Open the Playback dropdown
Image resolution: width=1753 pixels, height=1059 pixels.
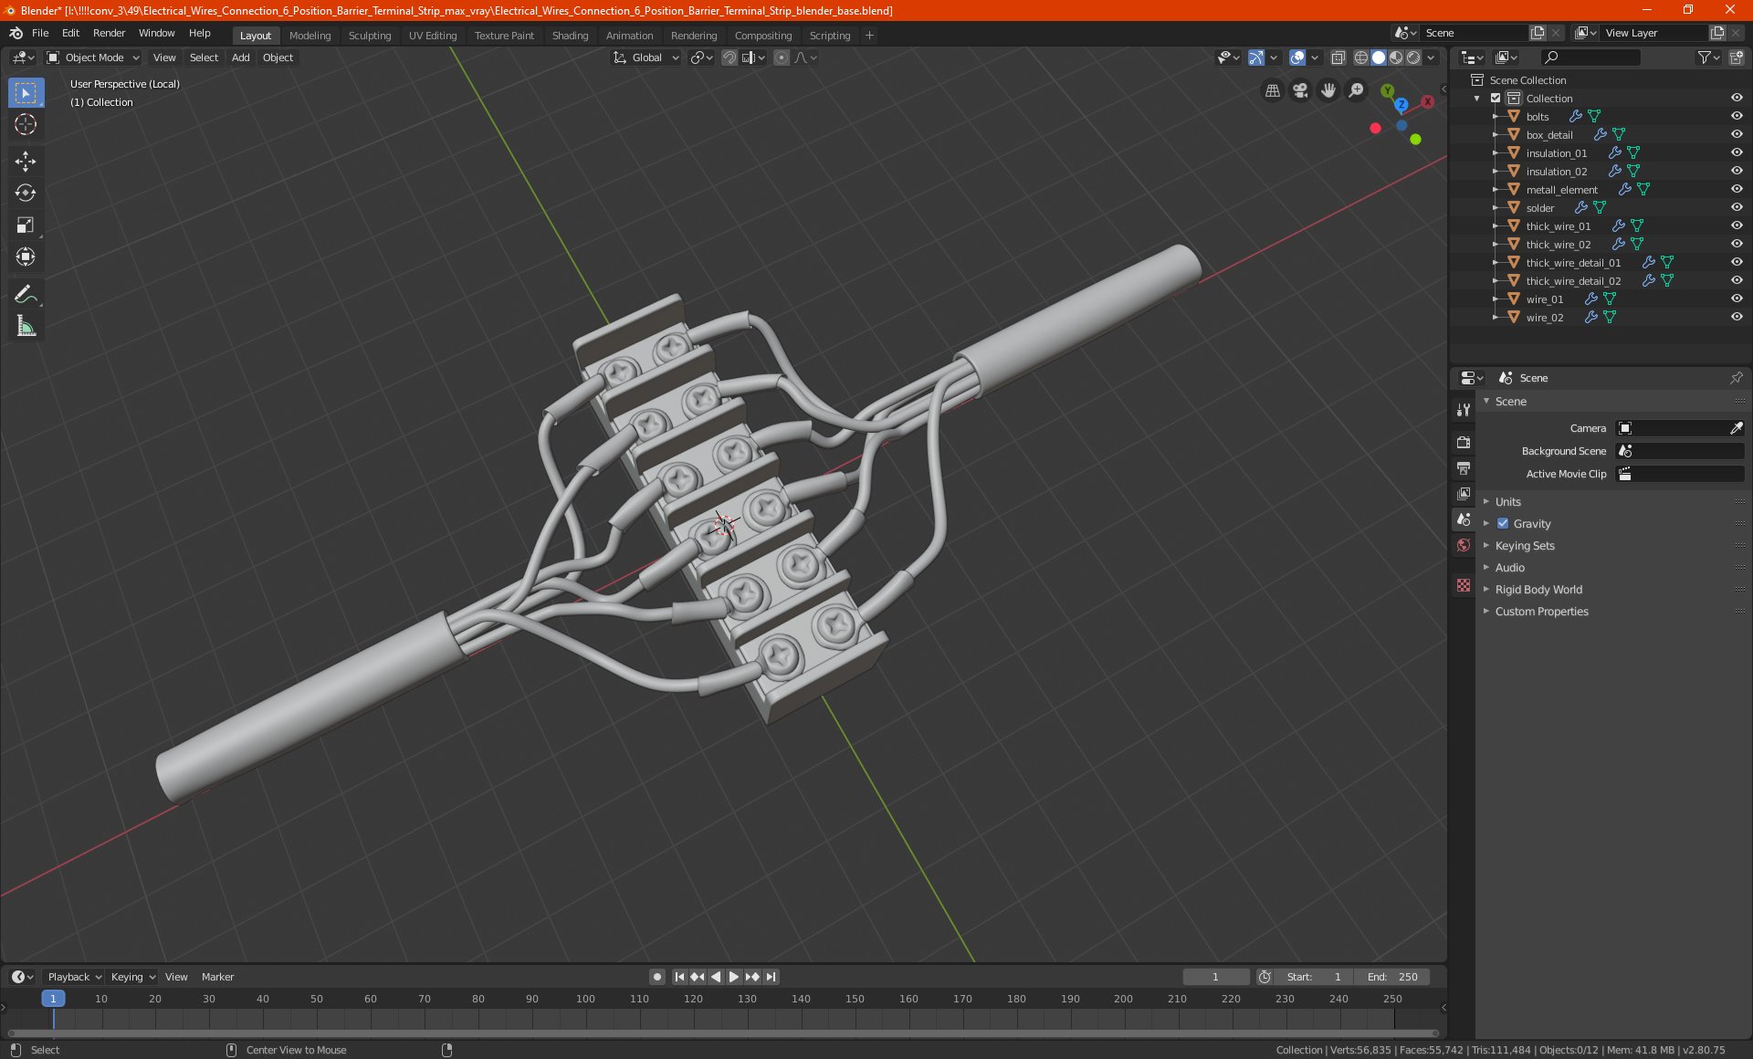(74, 977)
